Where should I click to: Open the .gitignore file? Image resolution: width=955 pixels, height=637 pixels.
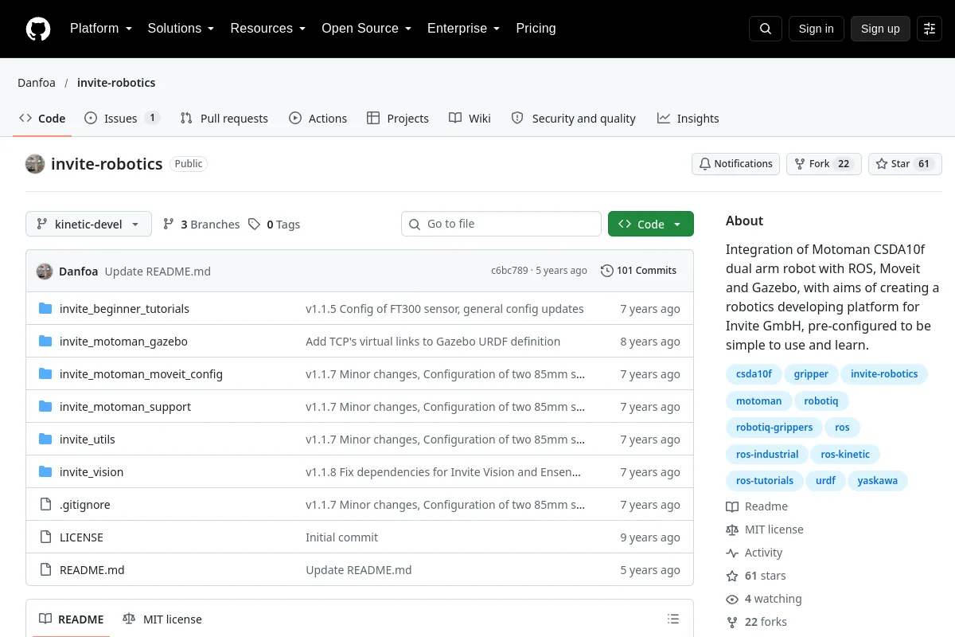(x=85, y=505)
